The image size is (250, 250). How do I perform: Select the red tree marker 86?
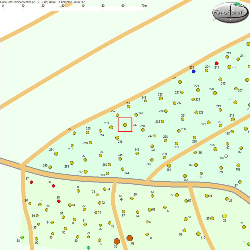click(53, 186)
